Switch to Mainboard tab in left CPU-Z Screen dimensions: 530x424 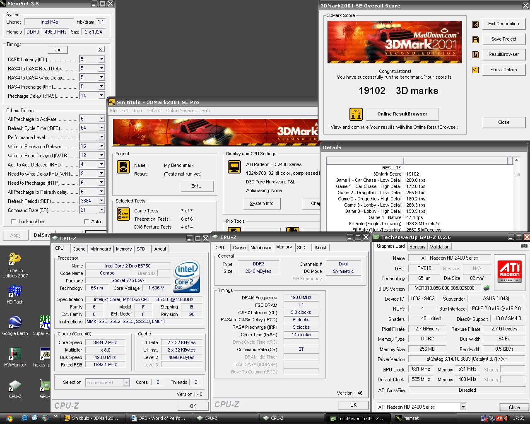click(x=101, y=249)
